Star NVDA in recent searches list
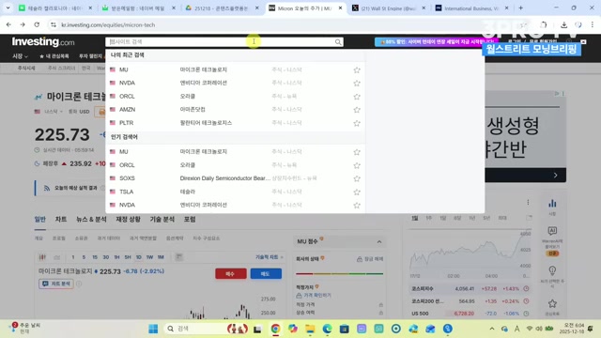Screen dimensions: 601x338 click(357, 84)
